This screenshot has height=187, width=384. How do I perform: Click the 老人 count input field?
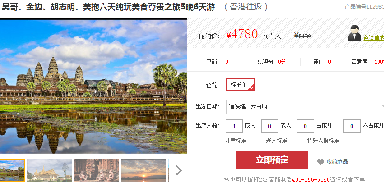[270, 126]
